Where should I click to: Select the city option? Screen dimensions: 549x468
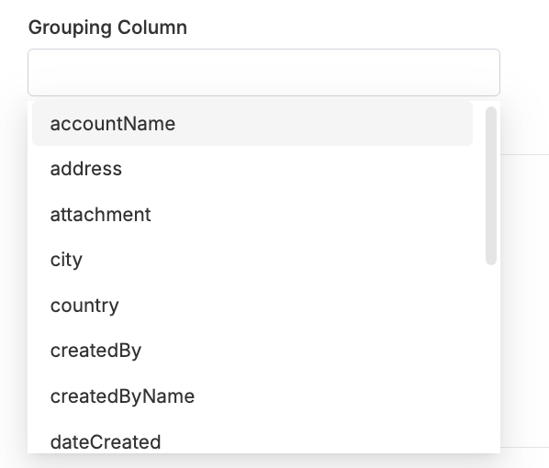pyautogui.click(x=252, y=260)
